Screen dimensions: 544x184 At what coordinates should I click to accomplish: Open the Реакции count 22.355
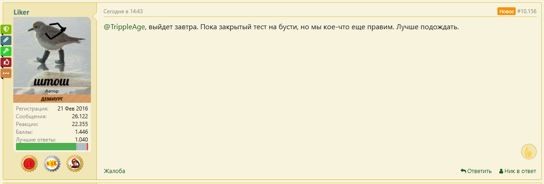point(80,124)
